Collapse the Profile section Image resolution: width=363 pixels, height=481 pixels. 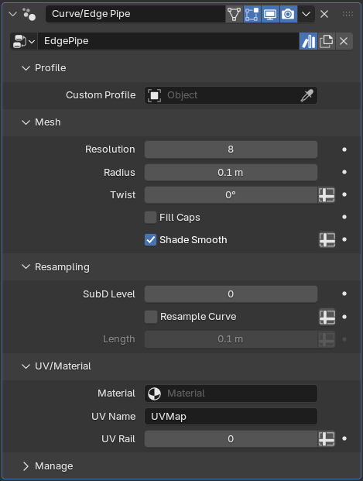click(x=26, y=68)
